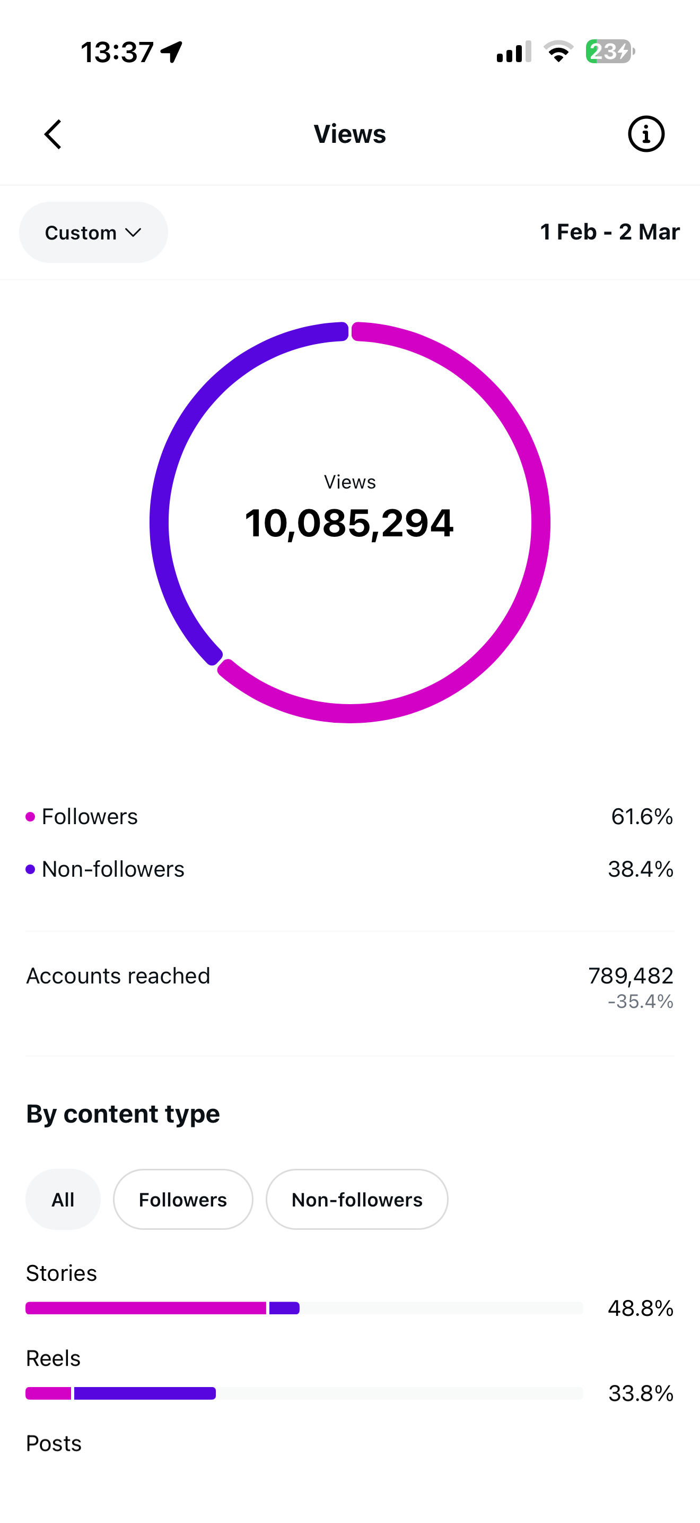Tap the Stories views progress bar
Screen dimensions: 700x1523
click(304, 1308)
